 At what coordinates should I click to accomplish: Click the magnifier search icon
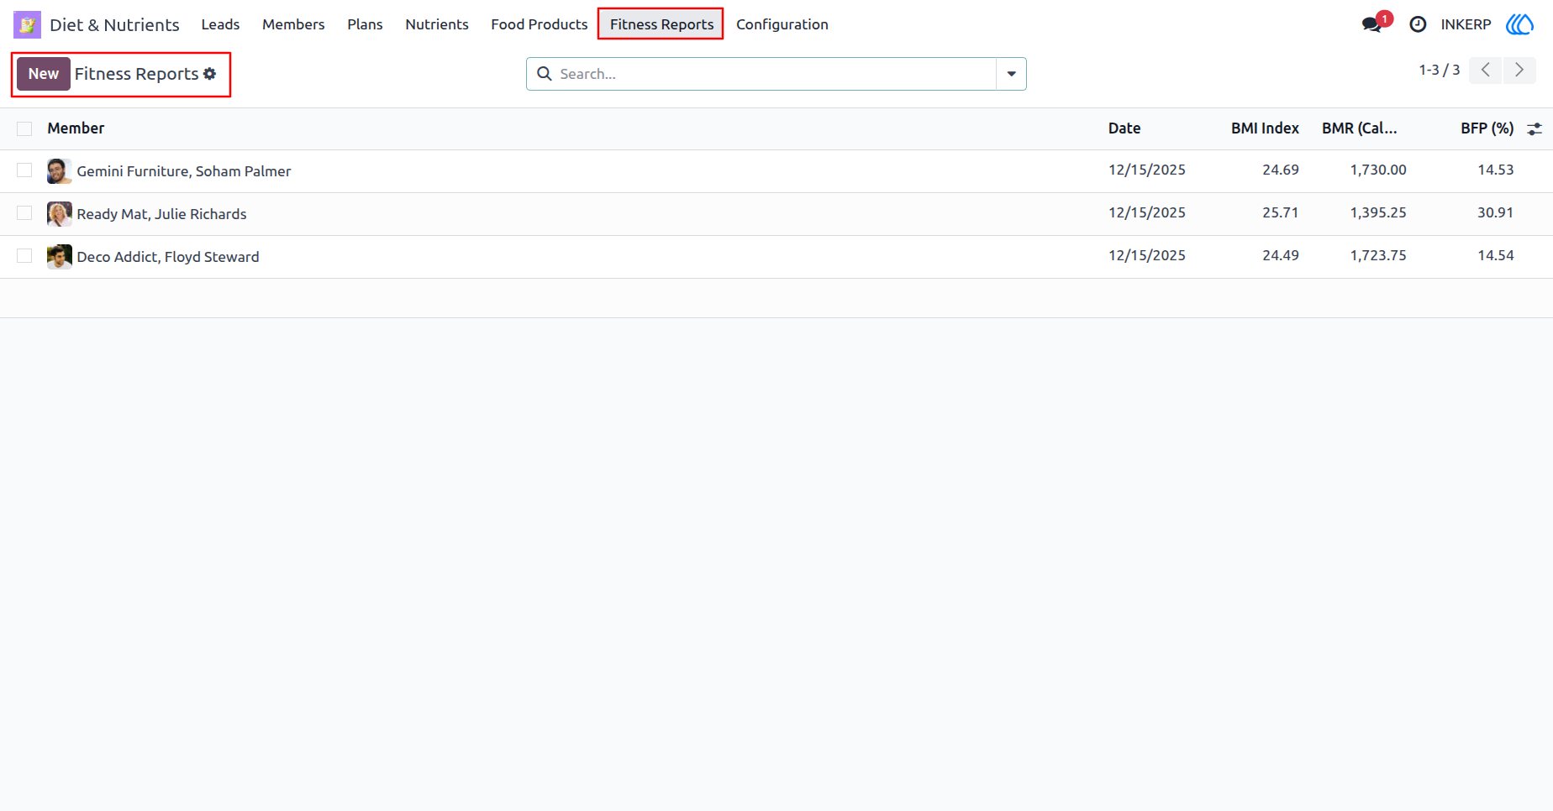coord(545,74)
